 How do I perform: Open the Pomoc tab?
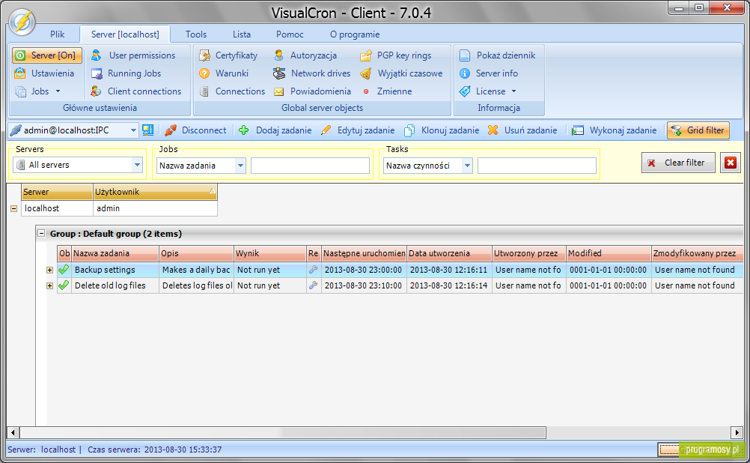point(290,34)
